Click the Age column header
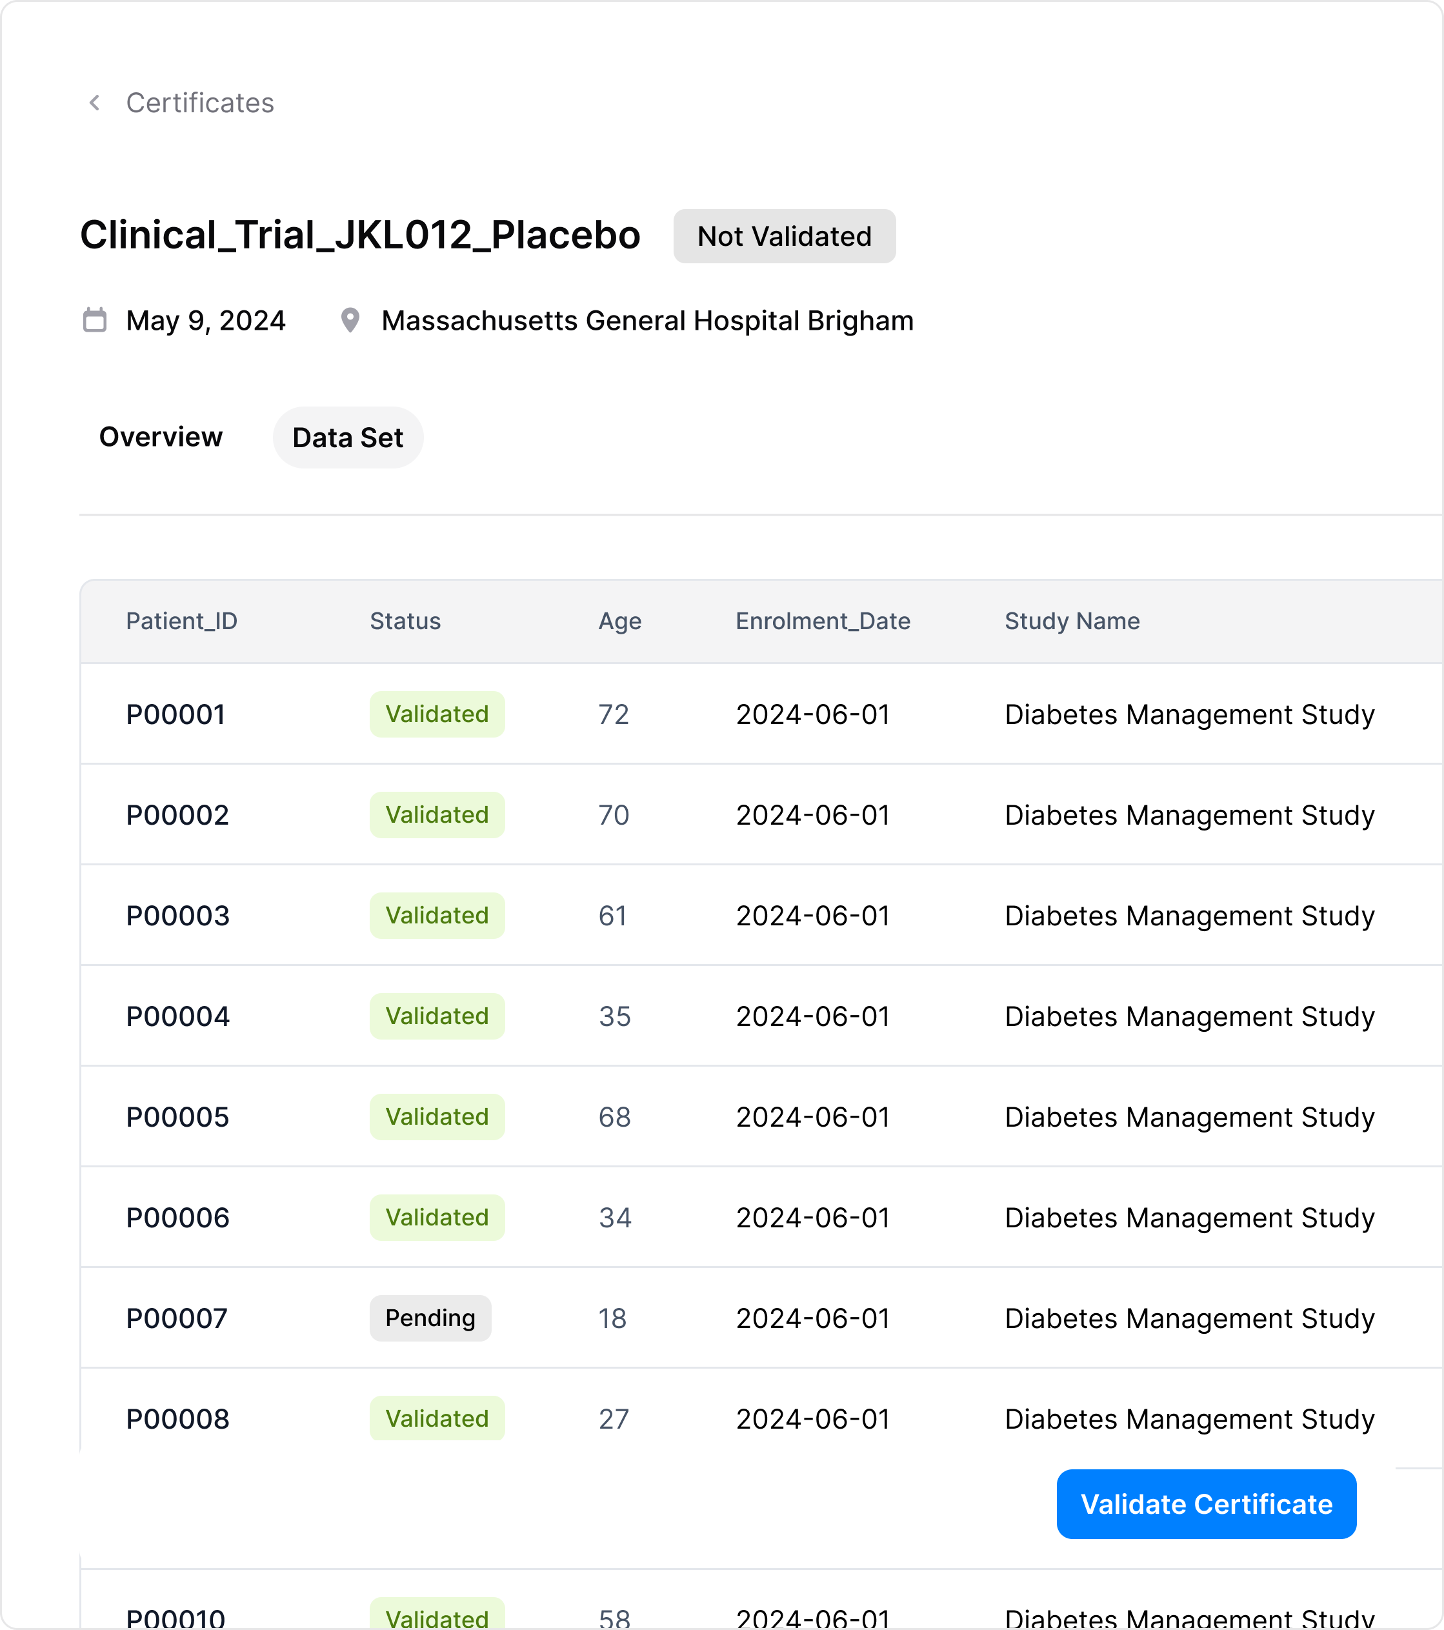 [x=619, y=621]
